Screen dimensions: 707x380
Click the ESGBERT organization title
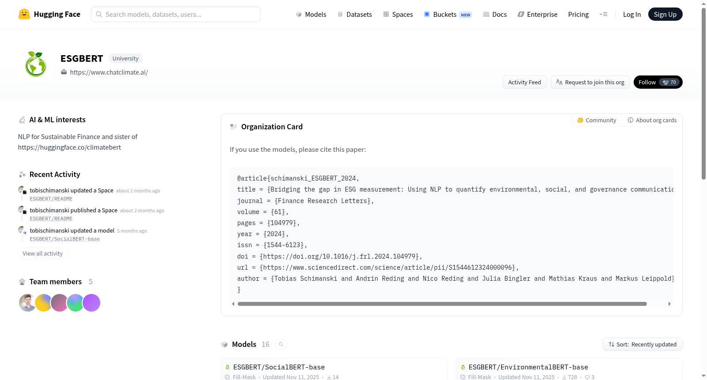pos(82,59)
